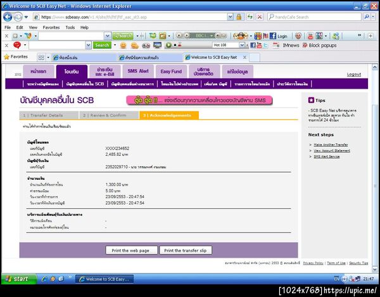Click the green Refresh page icon
This screenshot has width=380, height=297.
(250, 17)
